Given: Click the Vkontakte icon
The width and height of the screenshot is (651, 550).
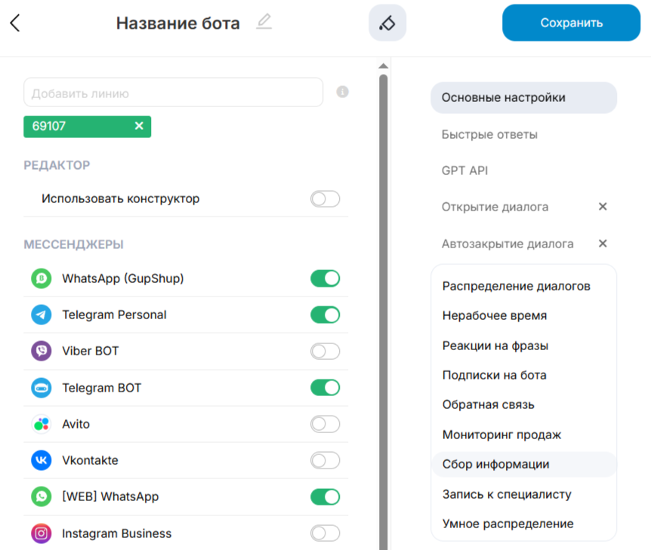Looking at the screenshot, I should [41, 460].
